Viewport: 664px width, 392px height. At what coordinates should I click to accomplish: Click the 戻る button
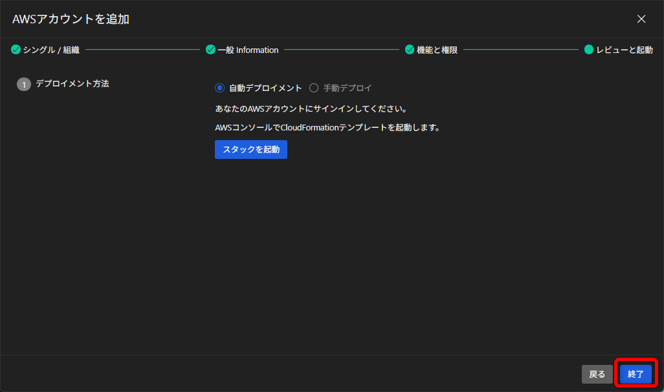click(x=597, y=375)
